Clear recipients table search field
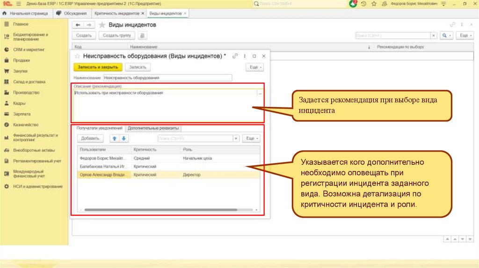 click(x=236, y=138)
